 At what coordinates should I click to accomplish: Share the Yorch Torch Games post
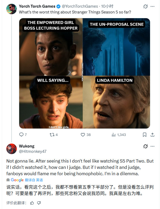152,135
